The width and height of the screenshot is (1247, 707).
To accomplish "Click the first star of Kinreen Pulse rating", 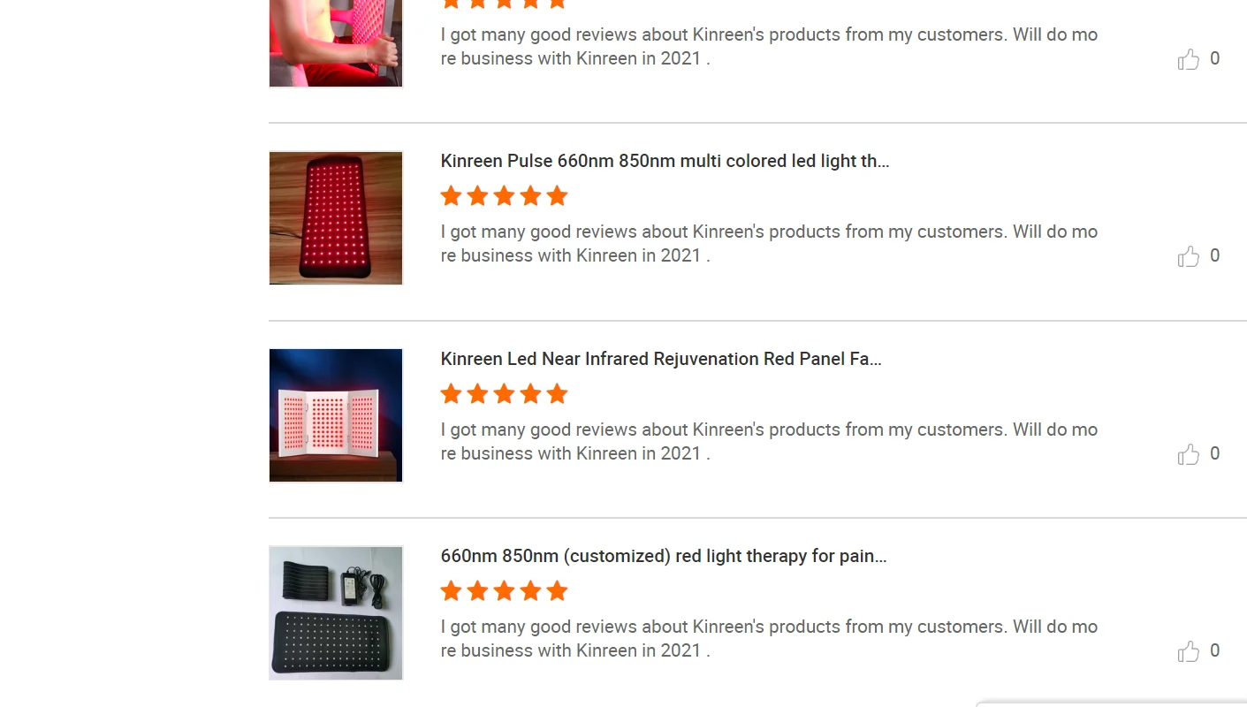I will [x=451, y=196].
